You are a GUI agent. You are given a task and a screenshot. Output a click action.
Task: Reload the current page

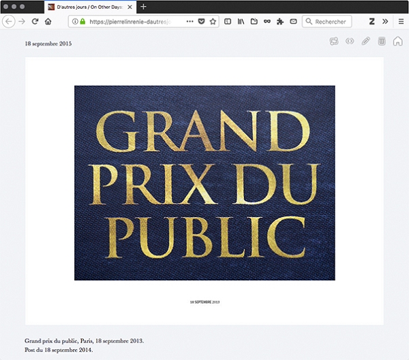pos(35,22)
